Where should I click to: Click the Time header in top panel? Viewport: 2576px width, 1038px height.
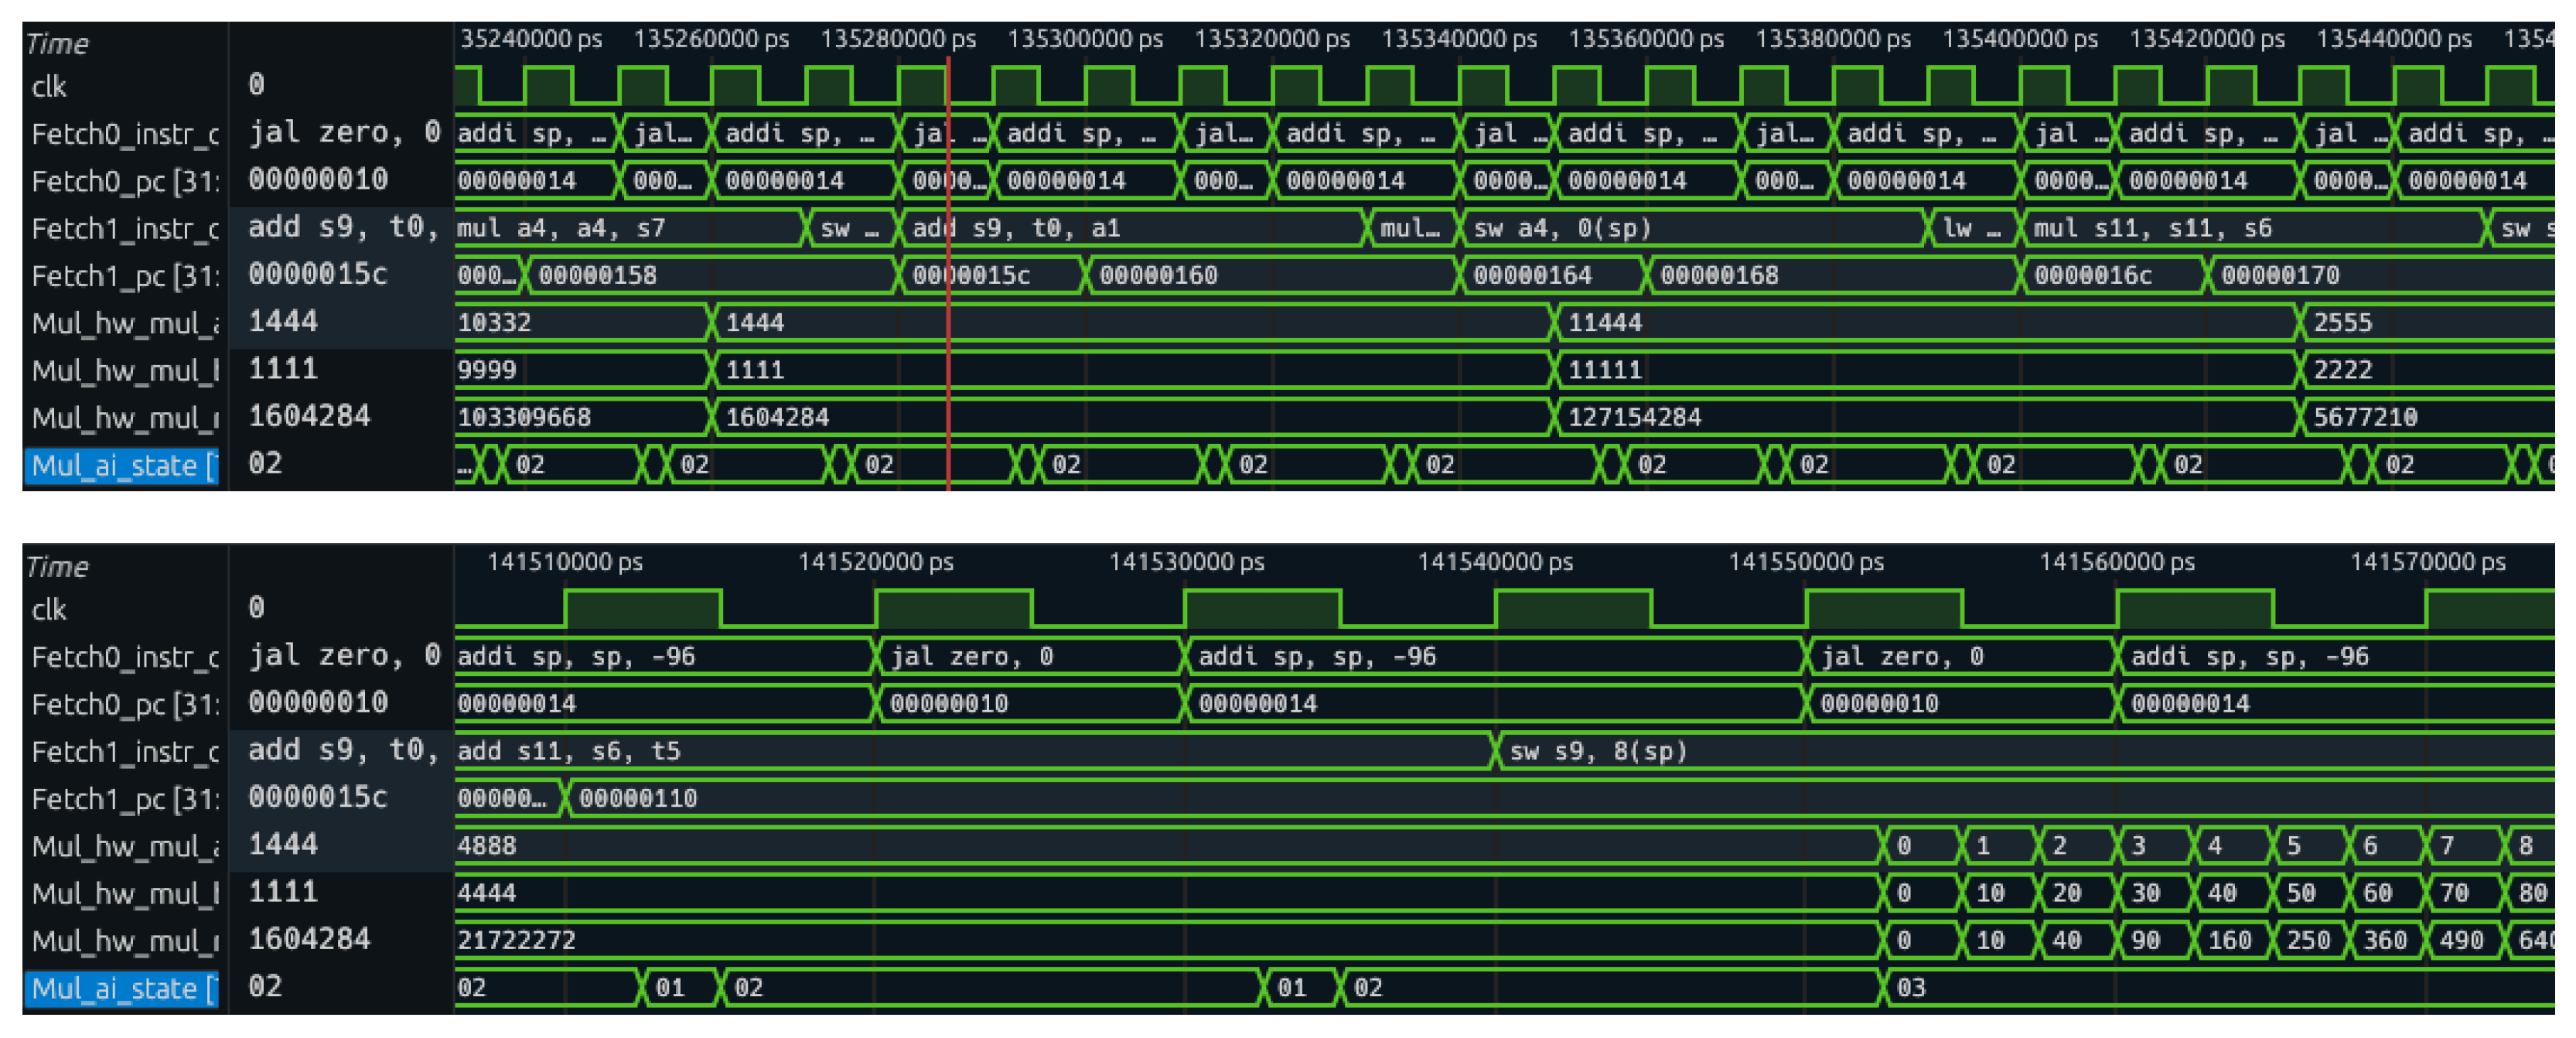point(57,44)
